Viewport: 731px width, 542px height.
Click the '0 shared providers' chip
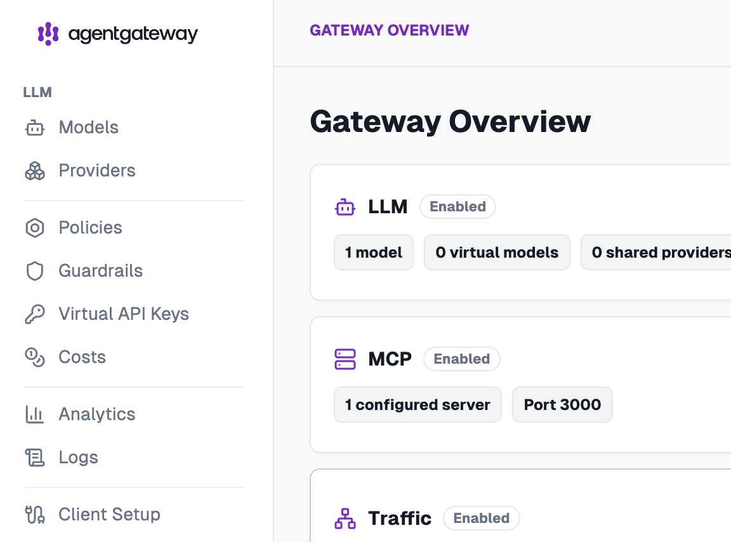point(656,253)
